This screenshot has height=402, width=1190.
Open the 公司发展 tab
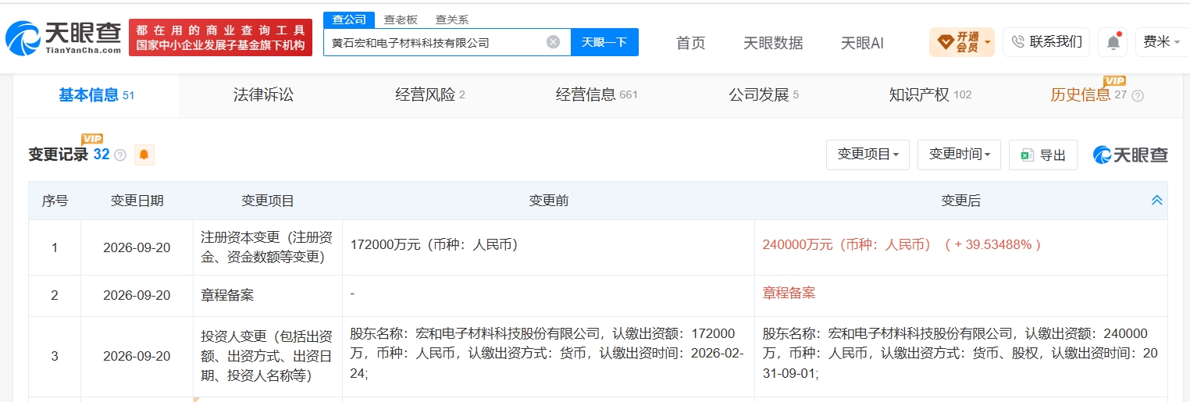coord(764,95)
